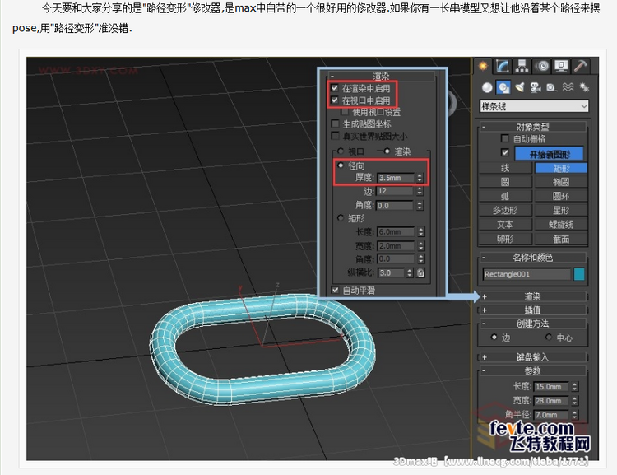Click the 圆 shape button

(x=505, y=182)
